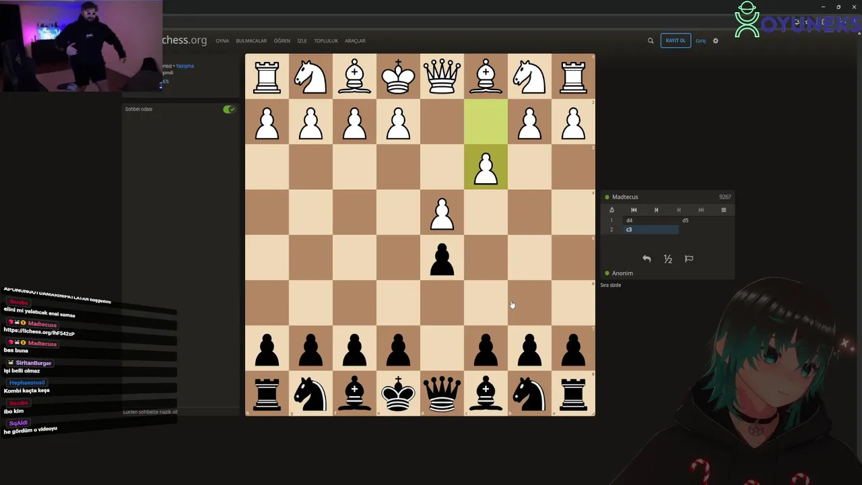
Task: Open the lichess search magnifier icon
Action: (651, 40)
